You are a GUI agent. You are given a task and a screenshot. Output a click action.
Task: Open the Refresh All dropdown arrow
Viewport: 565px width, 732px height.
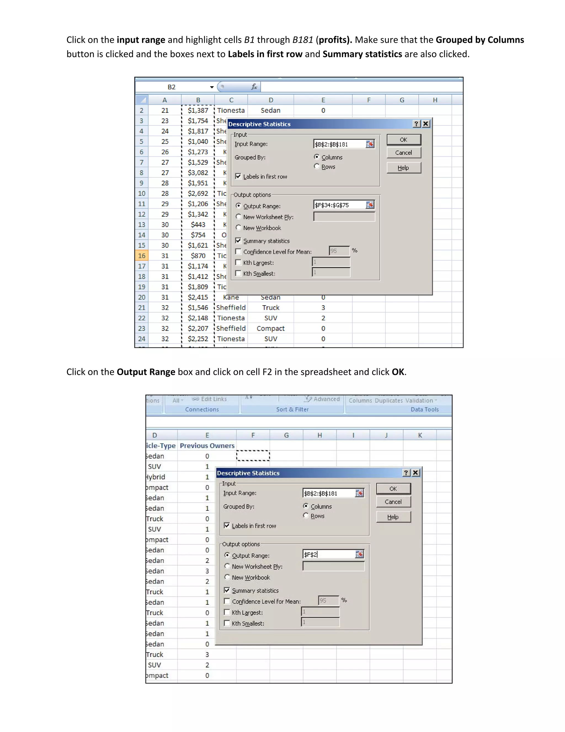[182, 401]
